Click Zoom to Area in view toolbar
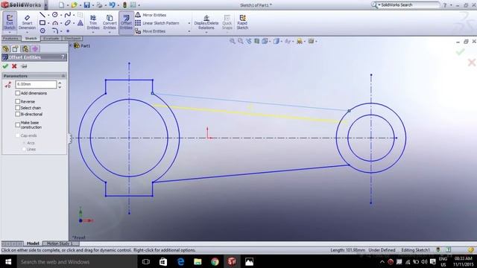 [241, 41]
